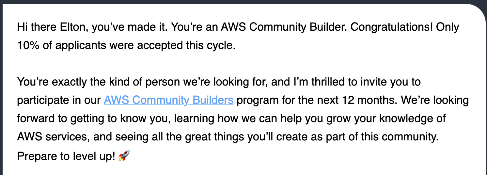Click the phrase 'accepted this cycle.'

point(186,46)
